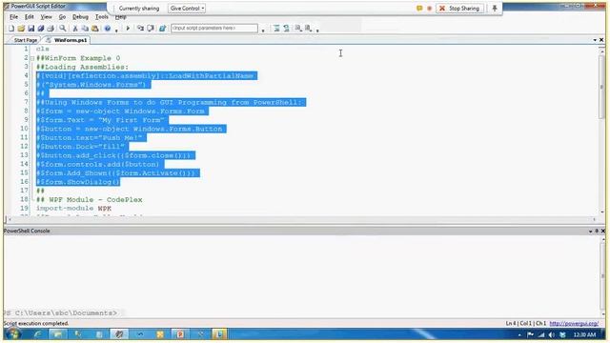Collapse the code region at line 2

click(x=32, y=59)
